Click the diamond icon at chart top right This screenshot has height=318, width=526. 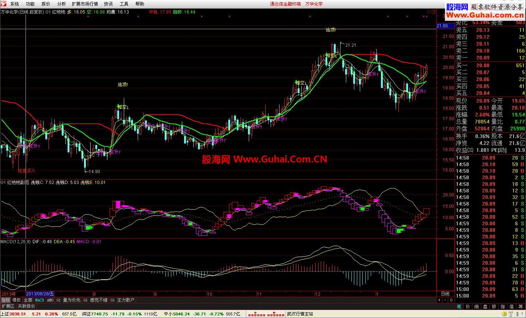428,12
